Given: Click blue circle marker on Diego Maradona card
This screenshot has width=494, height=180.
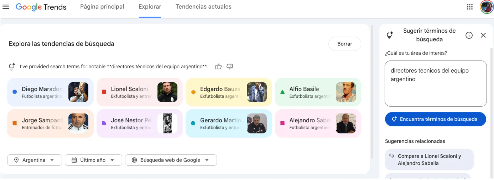Looking at the screenshot, I should (15, 92).
